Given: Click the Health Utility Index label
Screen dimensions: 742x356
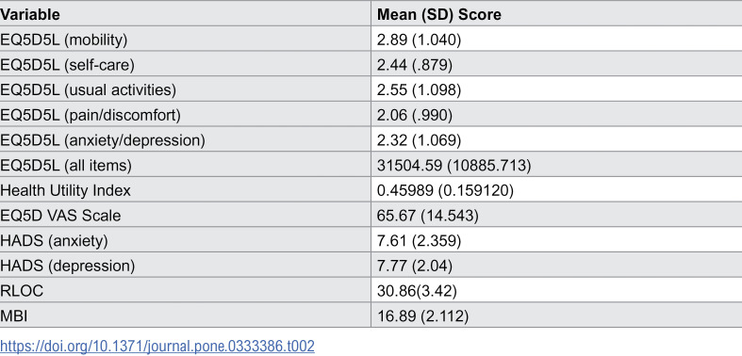Looking at the screenshot, I should (x=65, y=190).
